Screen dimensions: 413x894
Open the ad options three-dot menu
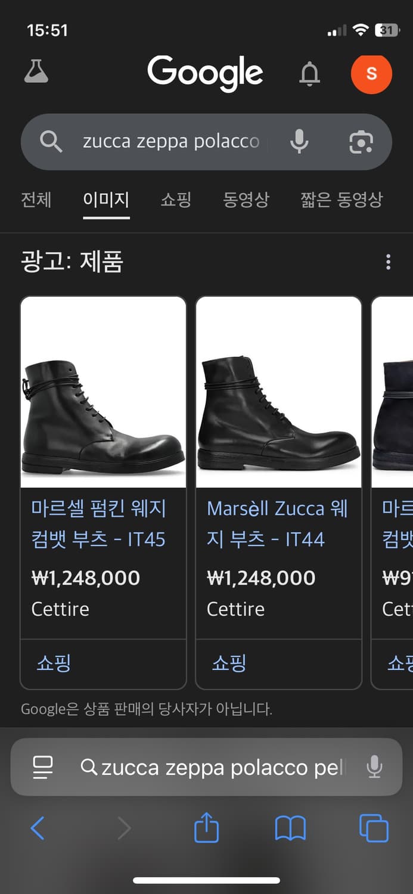tap(388, 262)
